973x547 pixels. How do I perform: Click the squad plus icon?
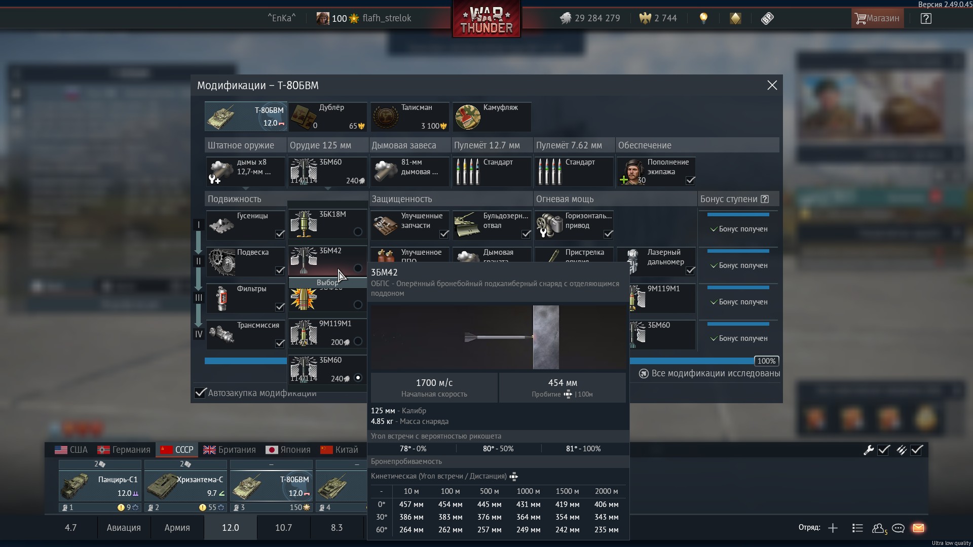click(833, 528)
